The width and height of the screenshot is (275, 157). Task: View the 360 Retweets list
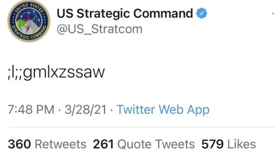[47, 144]
